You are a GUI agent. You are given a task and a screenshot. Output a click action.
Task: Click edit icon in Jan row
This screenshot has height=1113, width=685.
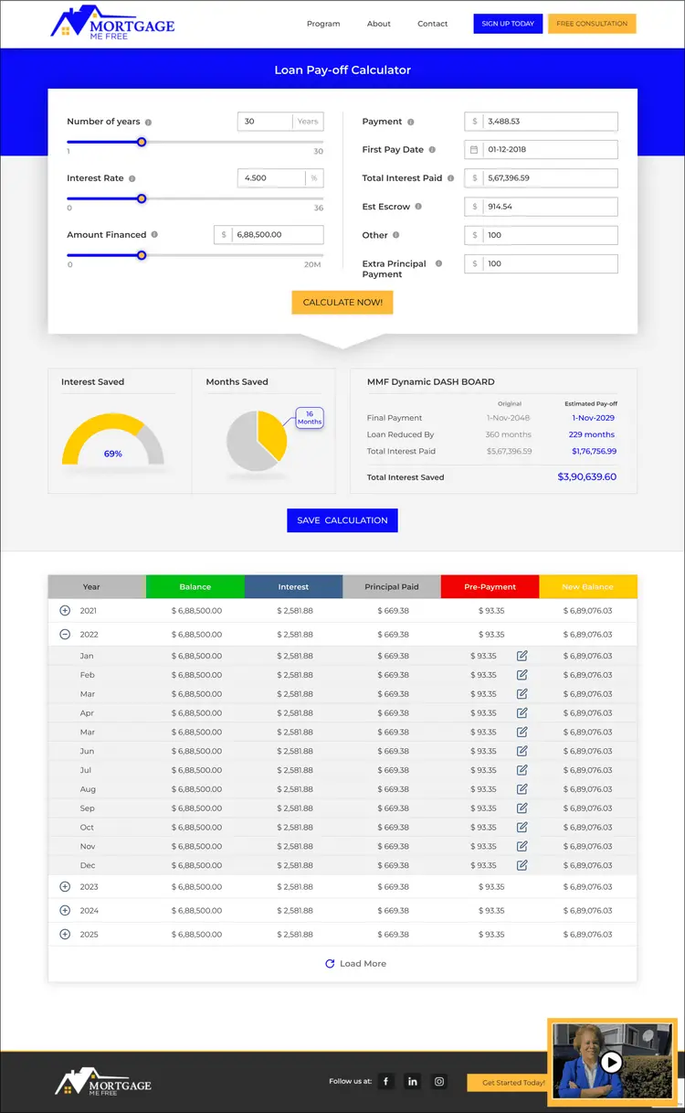pyautogui.click(x=522, y=656)
